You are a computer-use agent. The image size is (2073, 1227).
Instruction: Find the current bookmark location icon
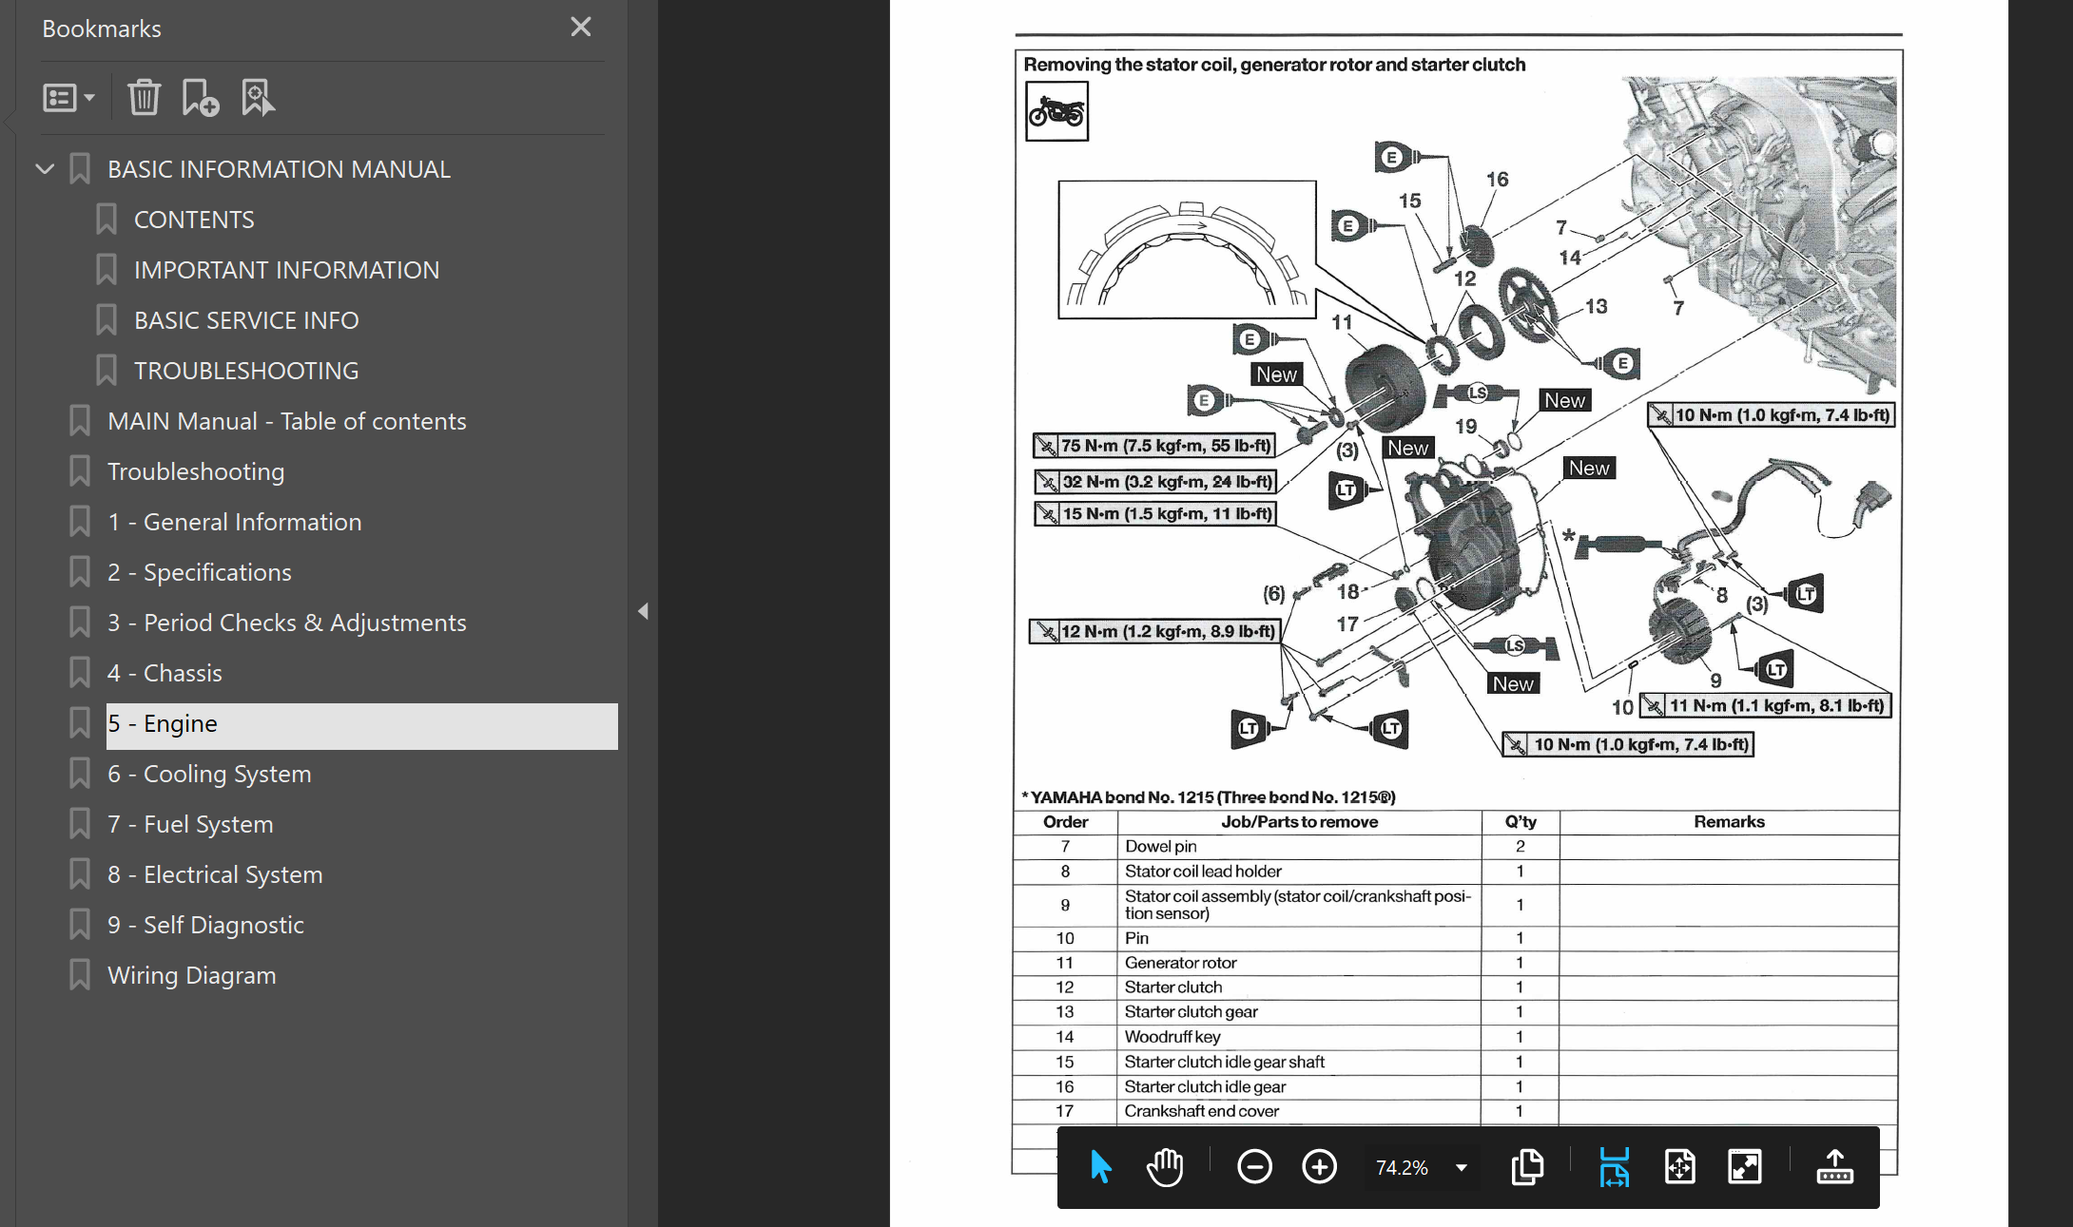(x=258, y=98)
